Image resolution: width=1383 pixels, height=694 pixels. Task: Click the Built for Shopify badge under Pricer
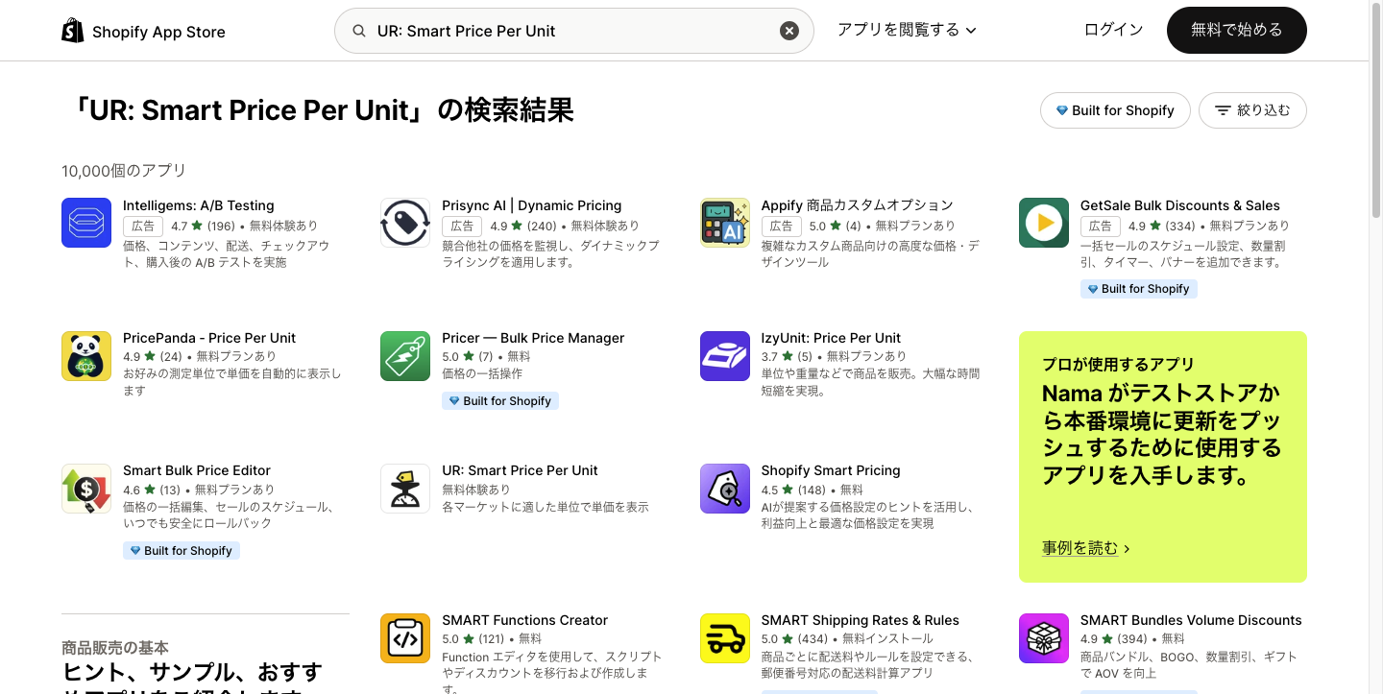pos(500,401)
